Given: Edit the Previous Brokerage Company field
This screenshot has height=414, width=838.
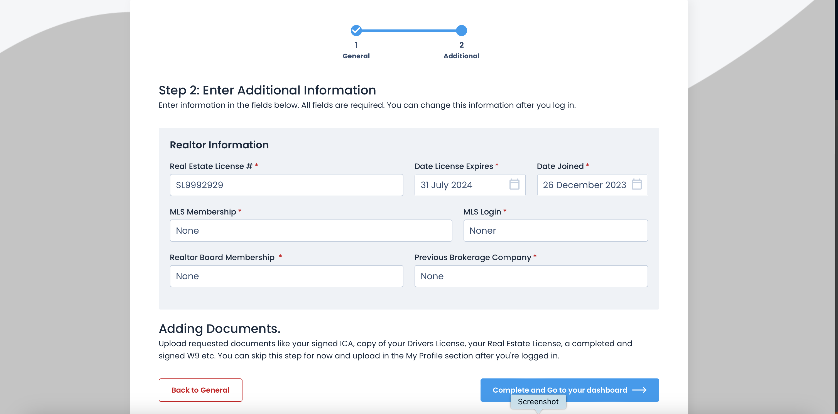Looking at the screenshot, I should (x=531, y=276).
